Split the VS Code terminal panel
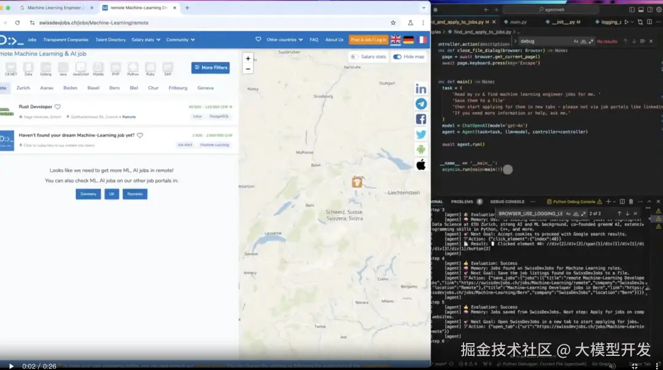The height and width of the screenshot is (370, 663). point(622,202)
